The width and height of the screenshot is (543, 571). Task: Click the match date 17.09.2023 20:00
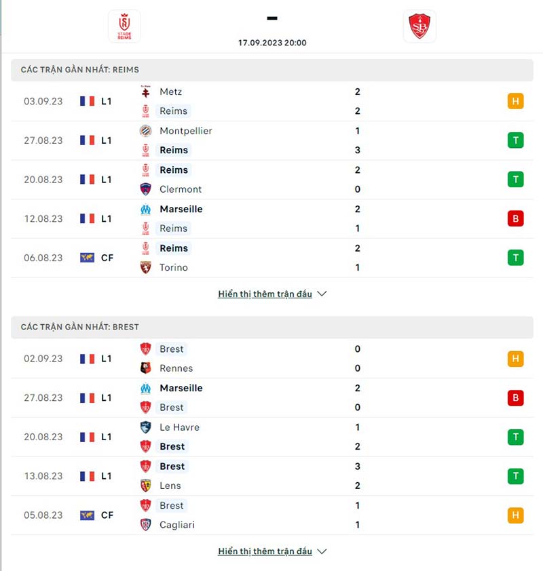coord(272,43)
